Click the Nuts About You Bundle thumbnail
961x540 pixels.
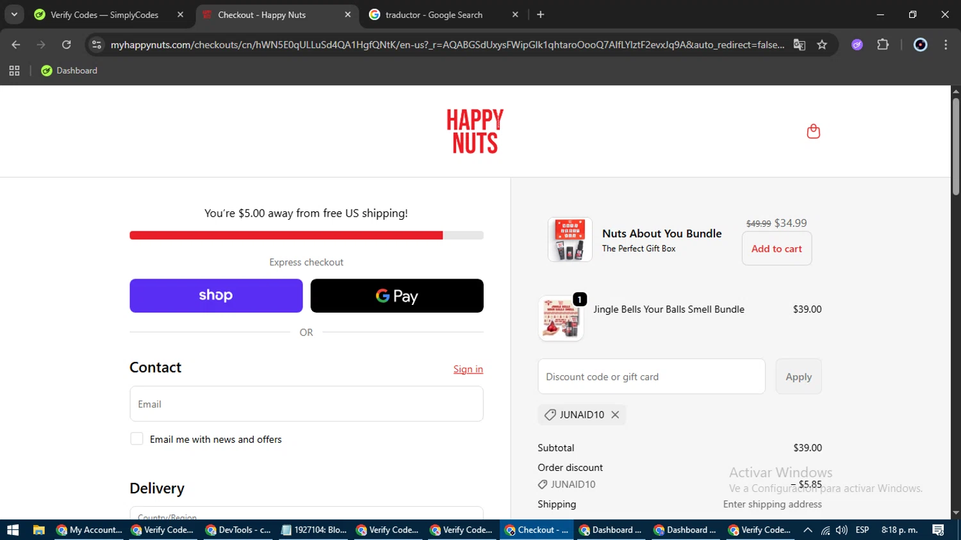[570, 240]
